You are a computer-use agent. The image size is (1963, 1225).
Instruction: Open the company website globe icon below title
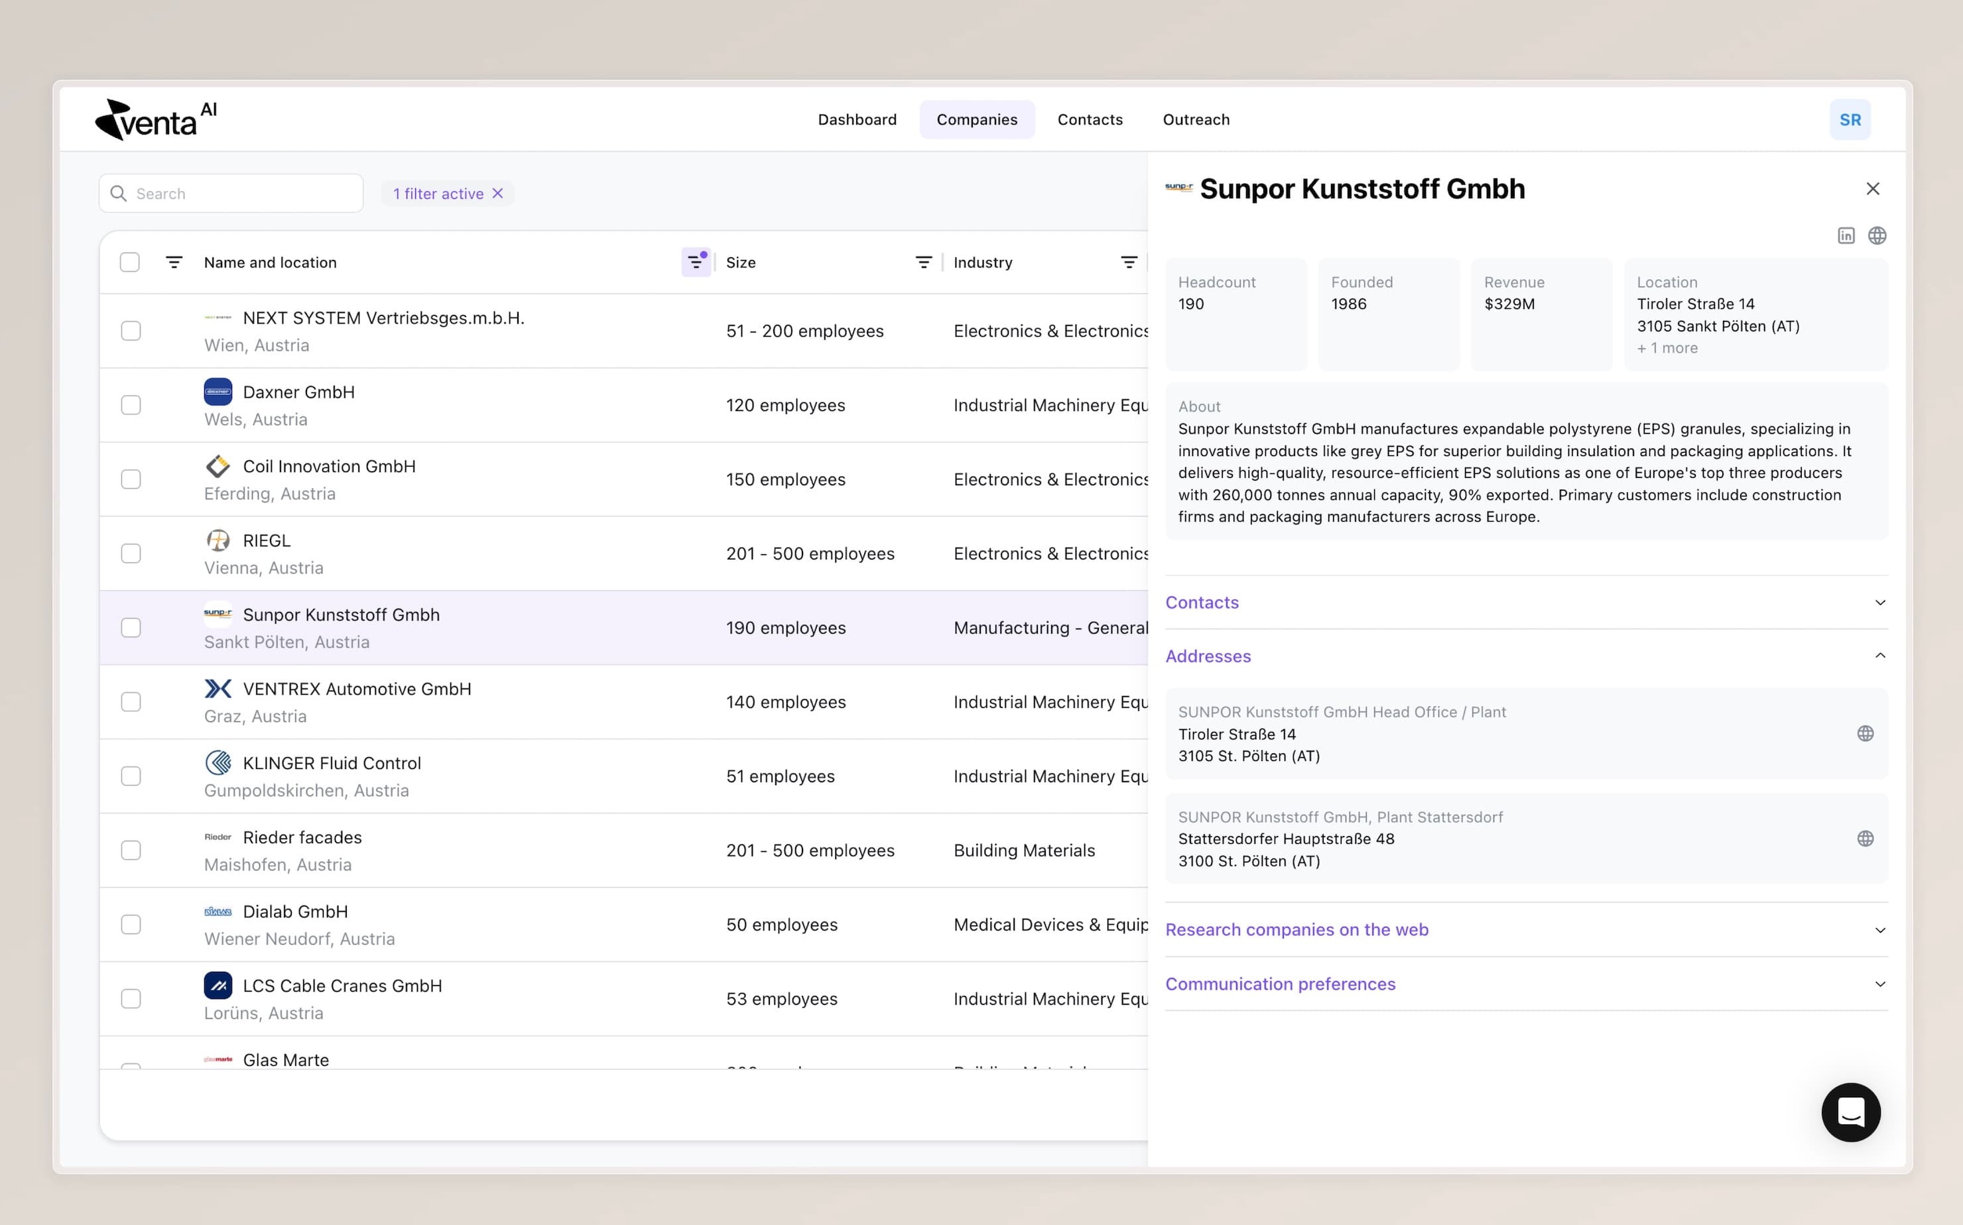(1877, 236)
